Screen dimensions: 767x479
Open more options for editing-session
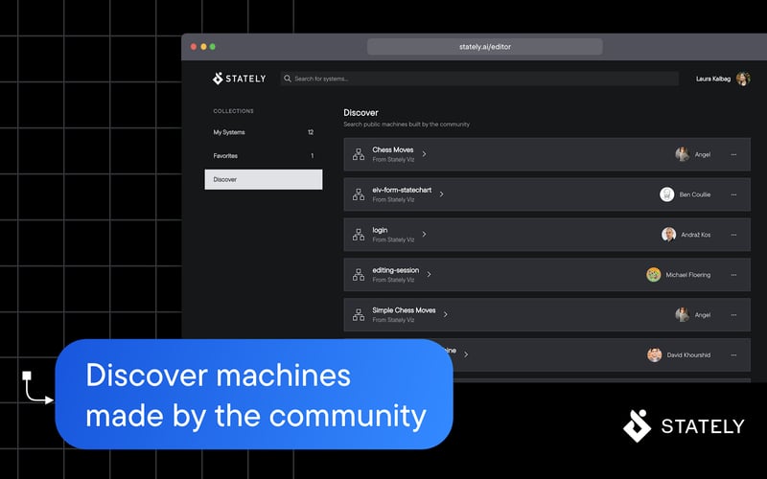pos(733,275)
